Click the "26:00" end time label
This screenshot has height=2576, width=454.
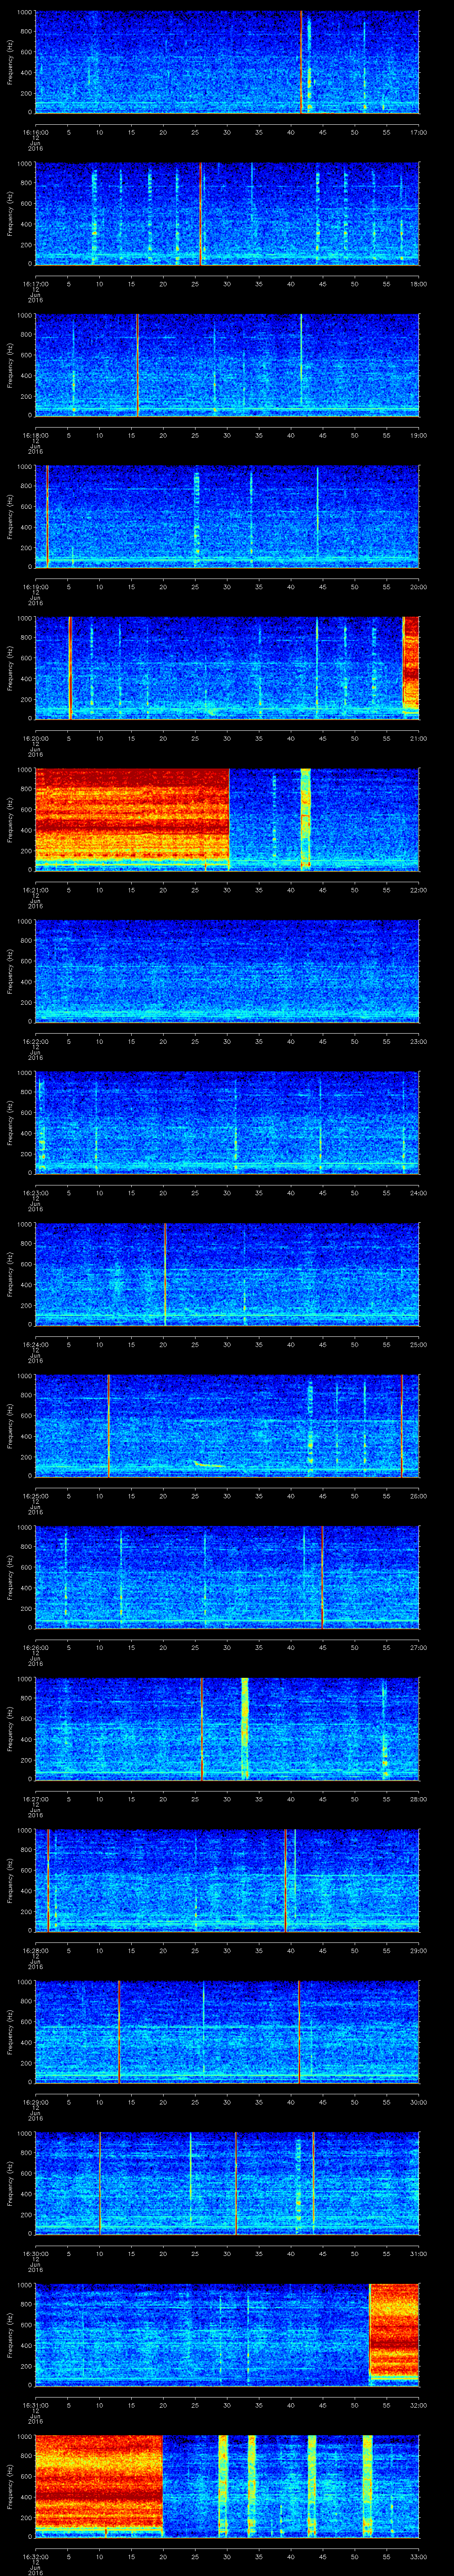[x=418, y=1495]
